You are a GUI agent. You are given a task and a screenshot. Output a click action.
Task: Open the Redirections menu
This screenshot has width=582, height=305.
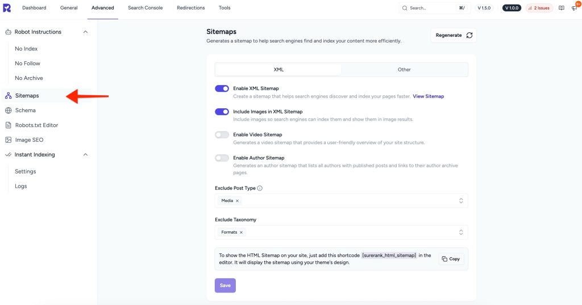(191, 8)
